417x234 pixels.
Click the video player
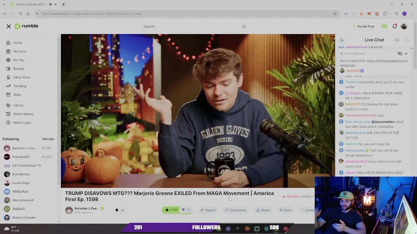(x=198, y=111)
